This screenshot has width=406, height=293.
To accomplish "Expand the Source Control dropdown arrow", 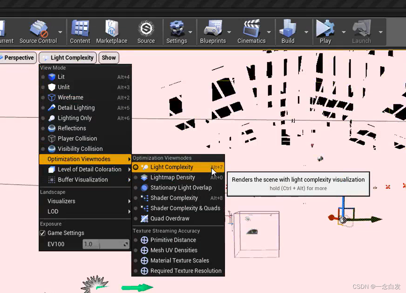I will (x=60, y=32).
